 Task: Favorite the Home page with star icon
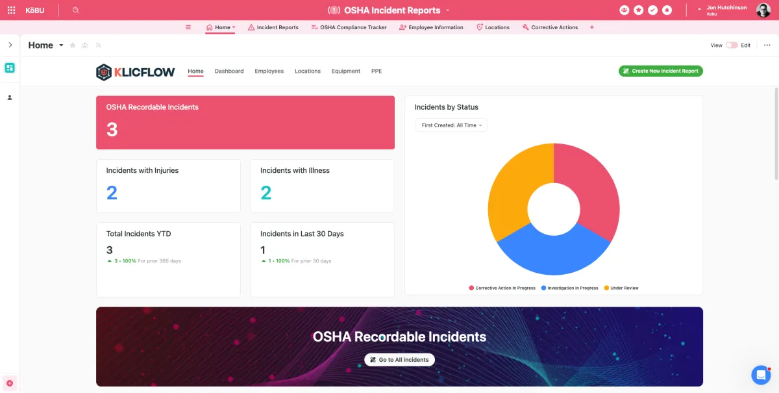(73, 45)
